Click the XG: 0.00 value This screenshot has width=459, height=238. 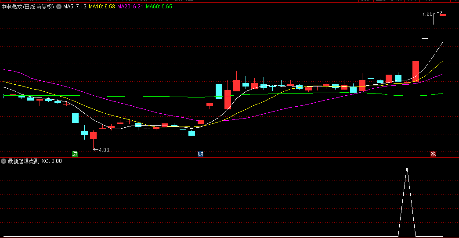(x=51, y=161)
